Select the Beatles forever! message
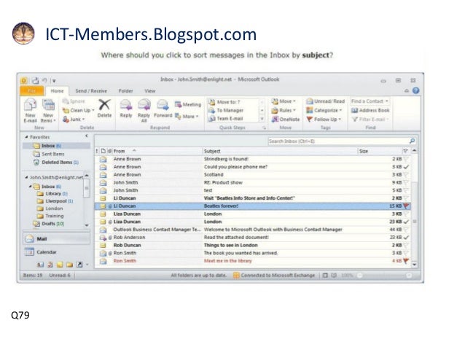Viewport: 465px width, 355px height. point(253,206)
